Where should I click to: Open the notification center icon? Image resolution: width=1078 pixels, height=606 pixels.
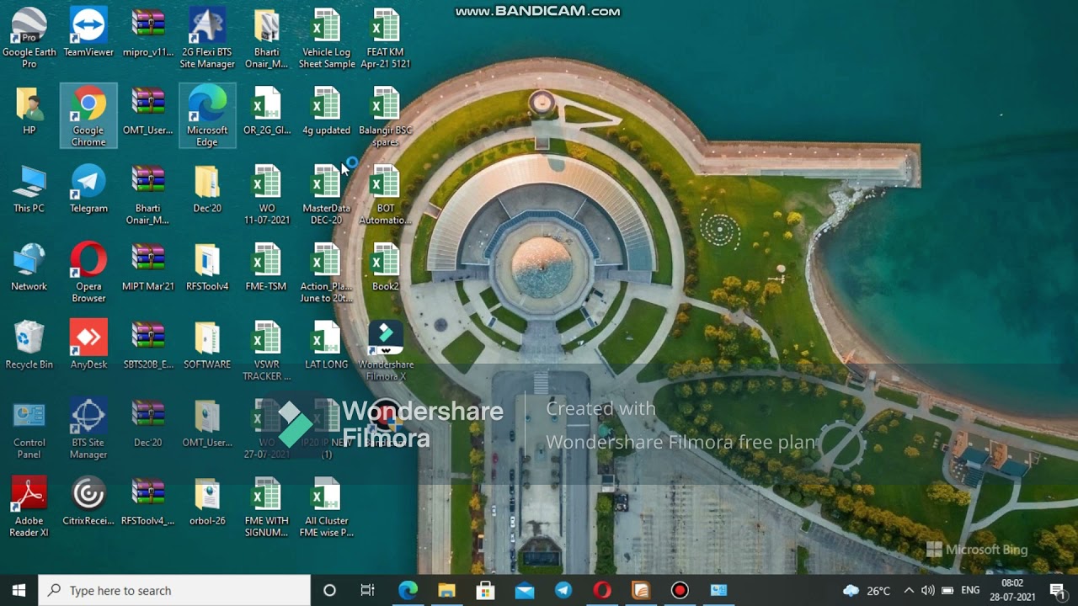pyautogui.click(x=1058, y=590)
